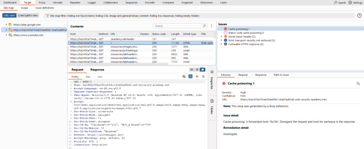
Task: Open the request editor hamburger menu icon
Action: (203, 76)
